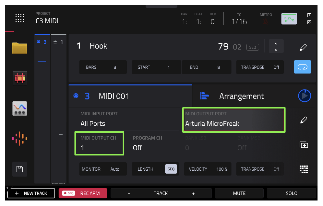Open the 4/4 time signature box
This screenshot has height=206, width=323.
tap(276, 46)
